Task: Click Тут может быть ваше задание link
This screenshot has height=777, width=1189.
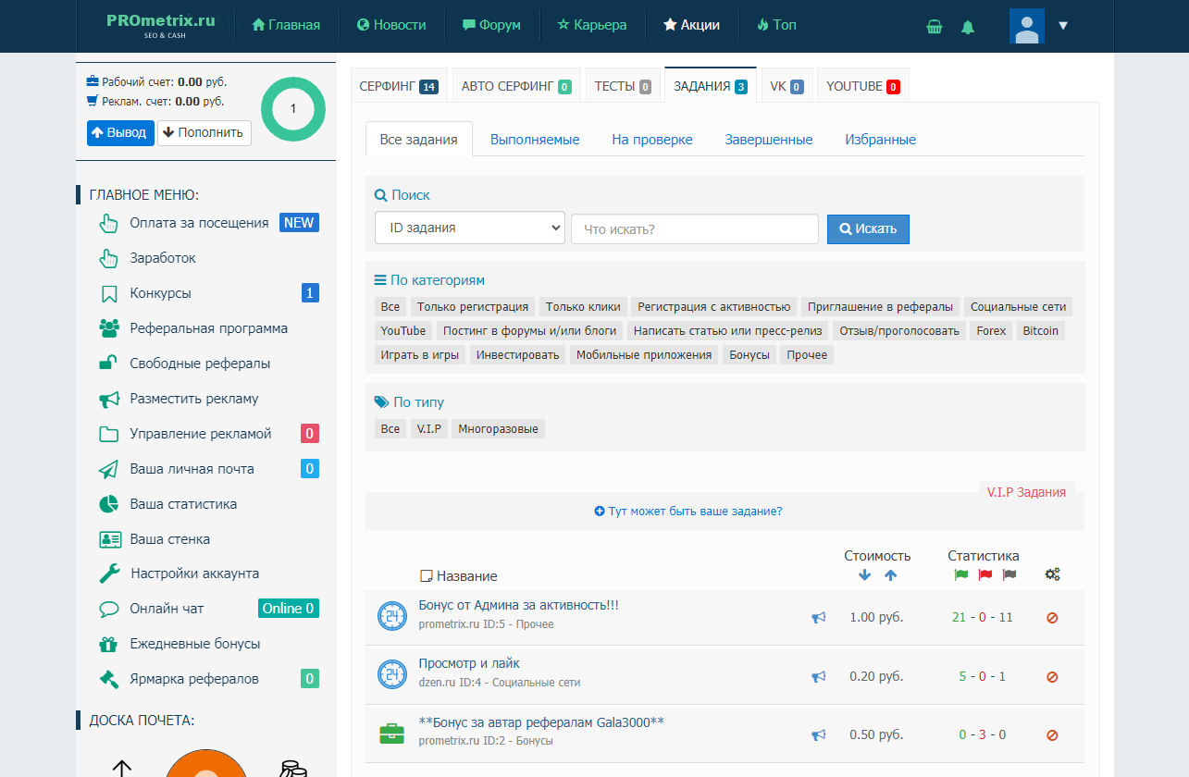Action: pyautogui.click(x=688, y=511)
